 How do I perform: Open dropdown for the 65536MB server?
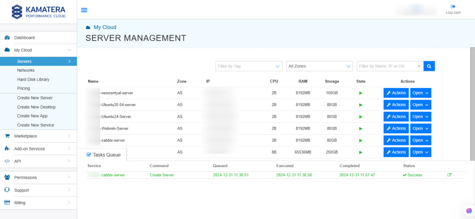[421, 152]
